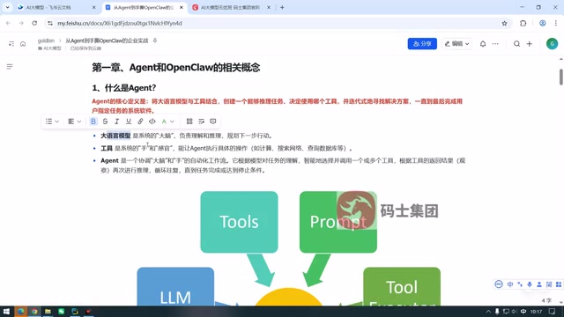Click the block group icon in floating toolbar
564x317 pixels.
pos(189,122)
